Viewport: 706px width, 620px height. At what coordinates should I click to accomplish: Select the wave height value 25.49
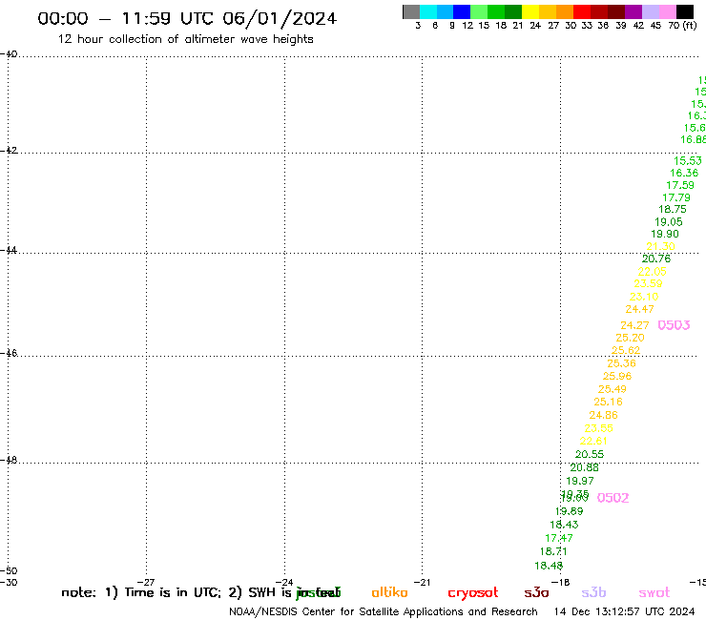point(613,389)
